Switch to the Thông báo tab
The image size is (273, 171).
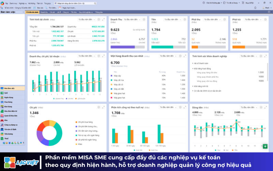click(x=99, y=12)
